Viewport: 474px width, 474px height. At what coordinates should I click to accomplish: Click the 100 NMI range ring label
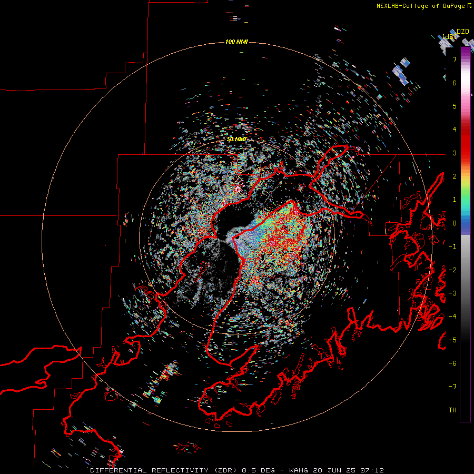click(236, 42)
